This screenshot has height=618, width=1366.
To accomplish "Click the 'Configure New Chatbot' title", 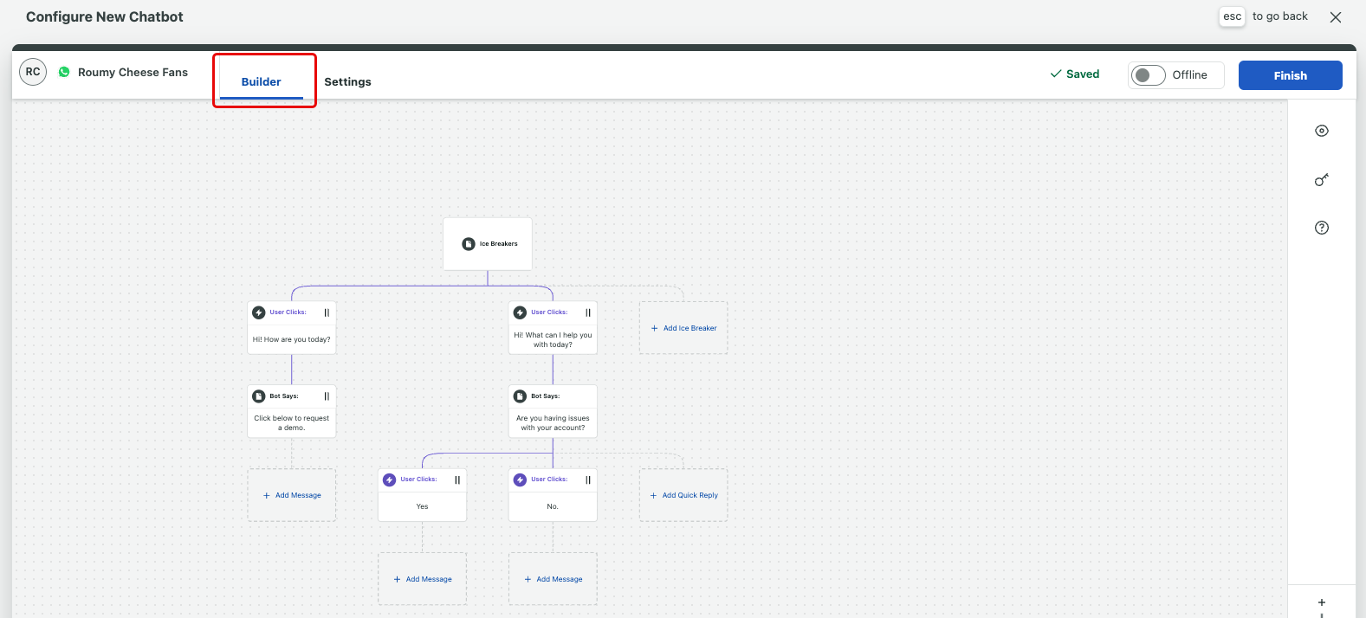I will 105,16.
